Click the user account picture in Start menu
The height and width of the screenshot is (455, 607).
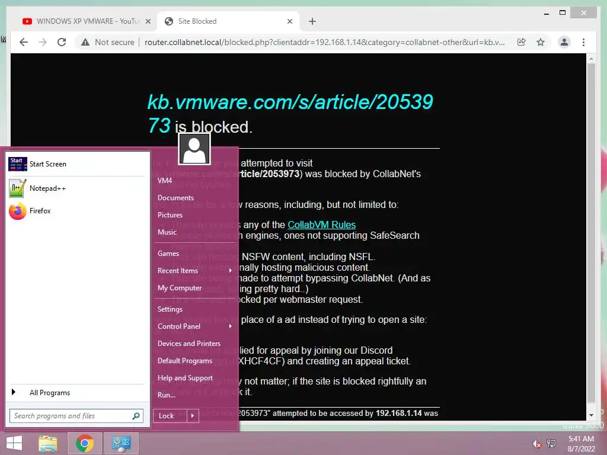194,149
